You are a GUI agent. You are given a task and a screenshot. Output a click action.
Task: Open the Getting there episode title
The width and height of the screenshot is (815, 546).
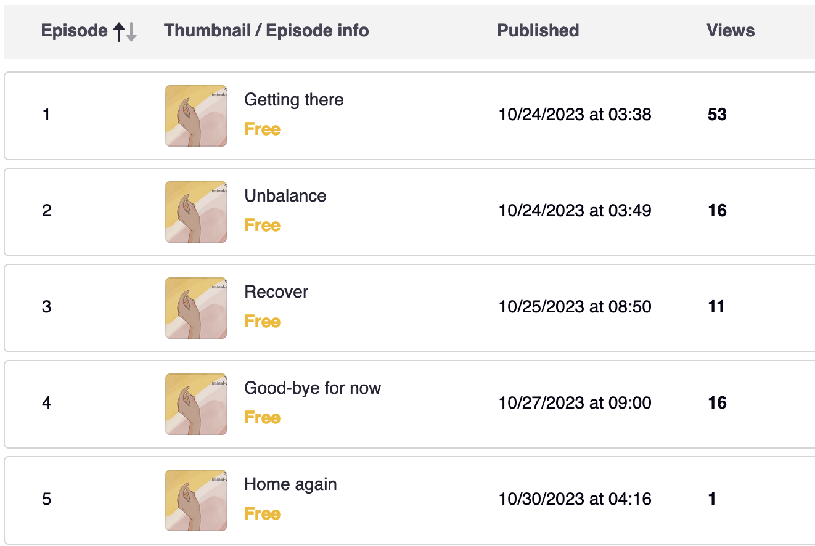tap(293, 100)
